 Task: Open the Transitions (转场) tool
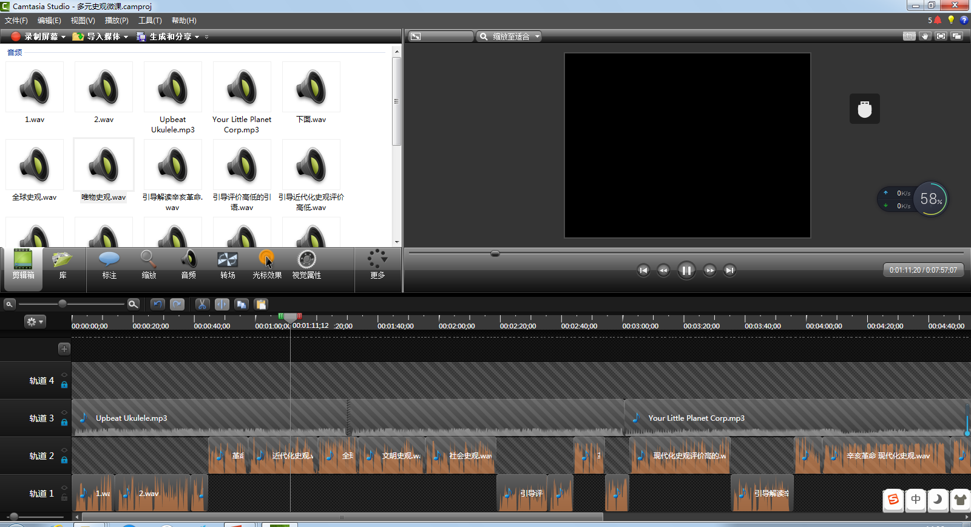point(228,265)
